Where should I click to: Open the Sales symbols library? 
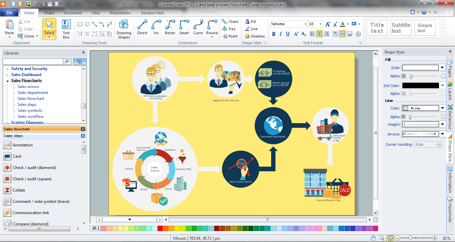[x=30, y=111]
